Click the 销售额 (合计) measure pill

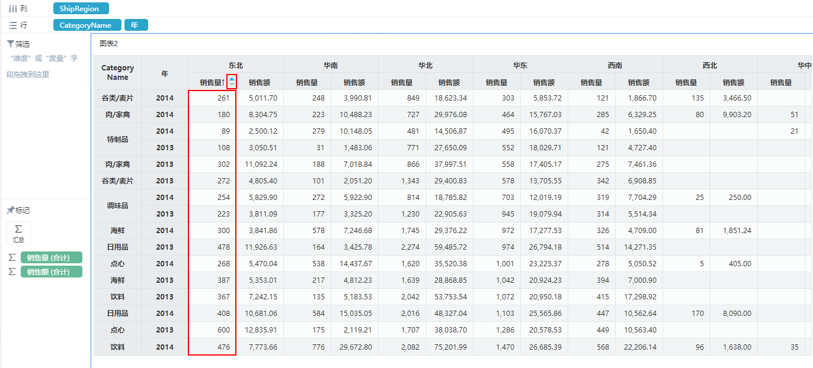click(52, 272)
